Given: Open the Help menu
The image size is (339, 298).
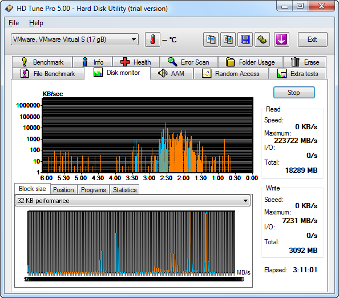Looking at the screenshot, I should pos(36,23).
